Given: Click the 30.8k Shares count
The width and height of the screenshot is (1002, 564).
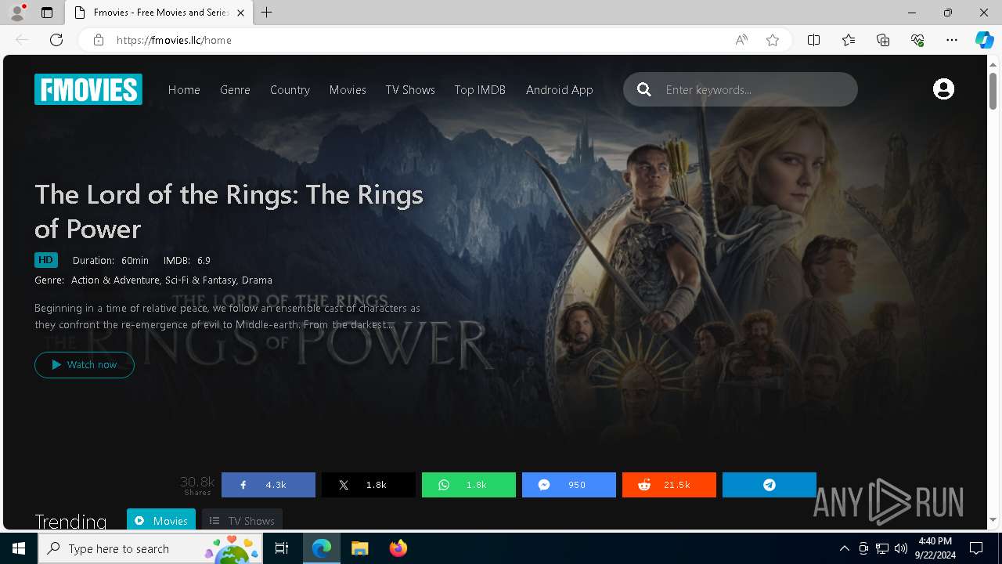Looking at the screenshot, I should pos(197,485).
